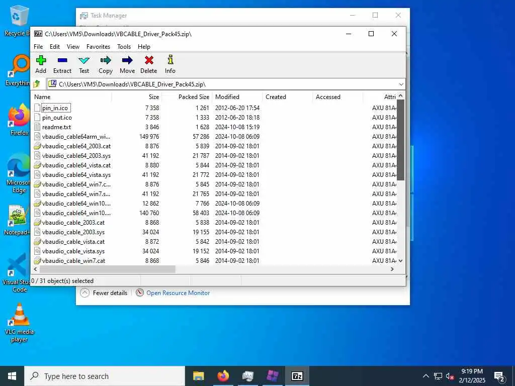Viewport: 515px width, 386px height.
Task: Sort by the Modified column header
Action: tap(237, 97)
